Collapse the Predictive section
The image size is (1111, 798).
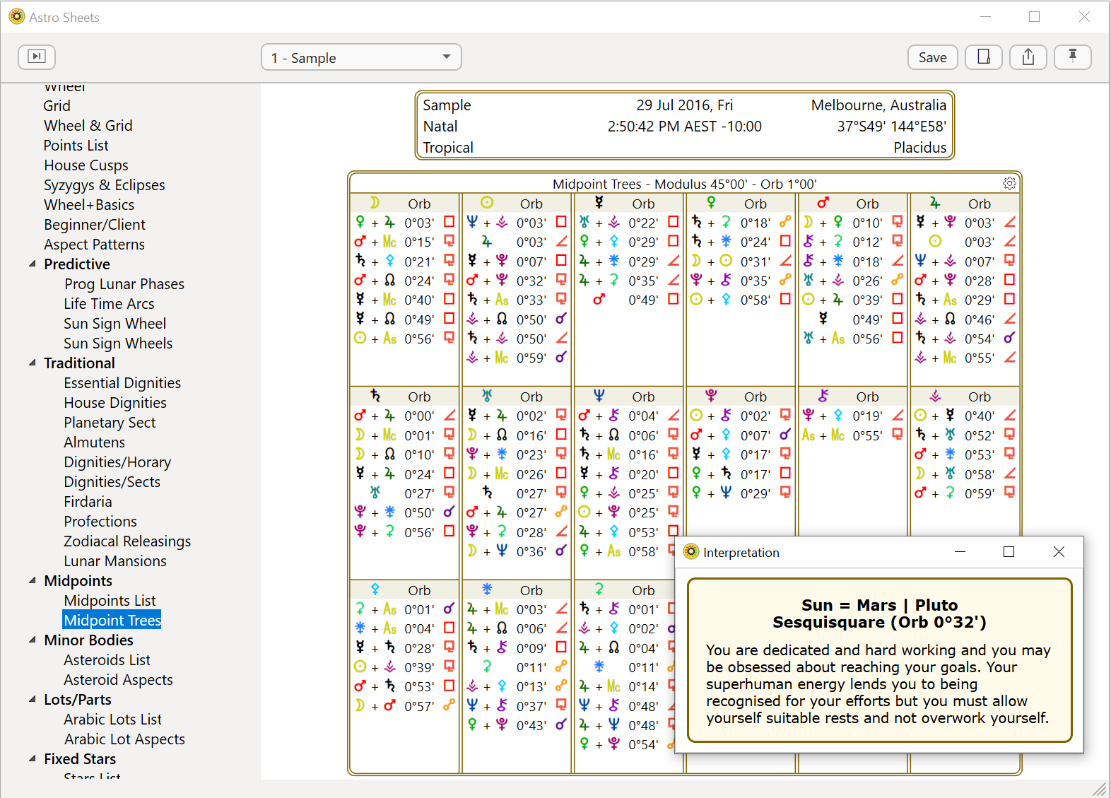[x=33, y=264]
